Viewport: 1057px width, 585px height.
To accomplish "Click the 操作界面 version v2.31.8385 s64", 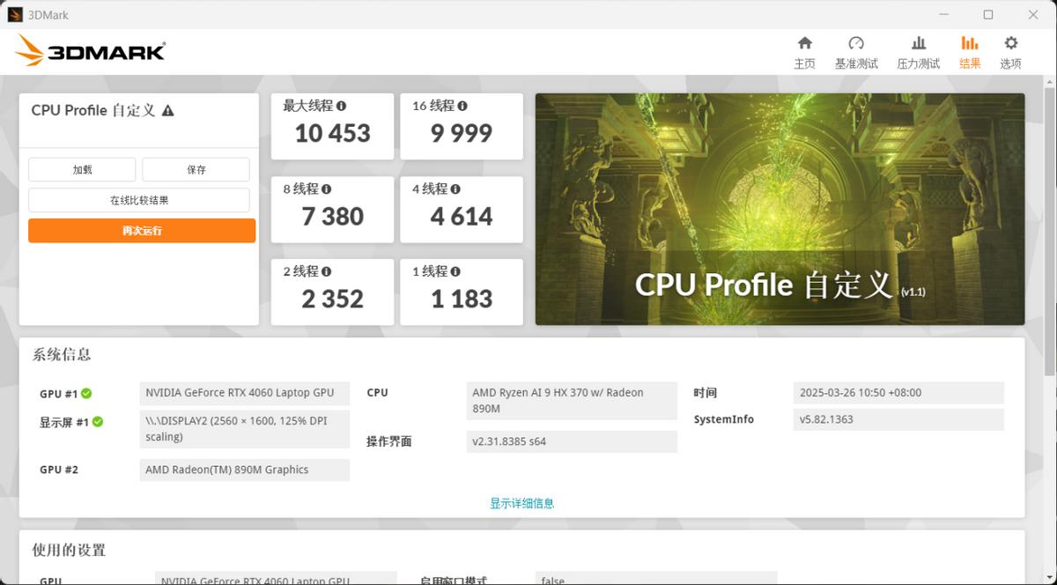I will (x=572, y=441).
